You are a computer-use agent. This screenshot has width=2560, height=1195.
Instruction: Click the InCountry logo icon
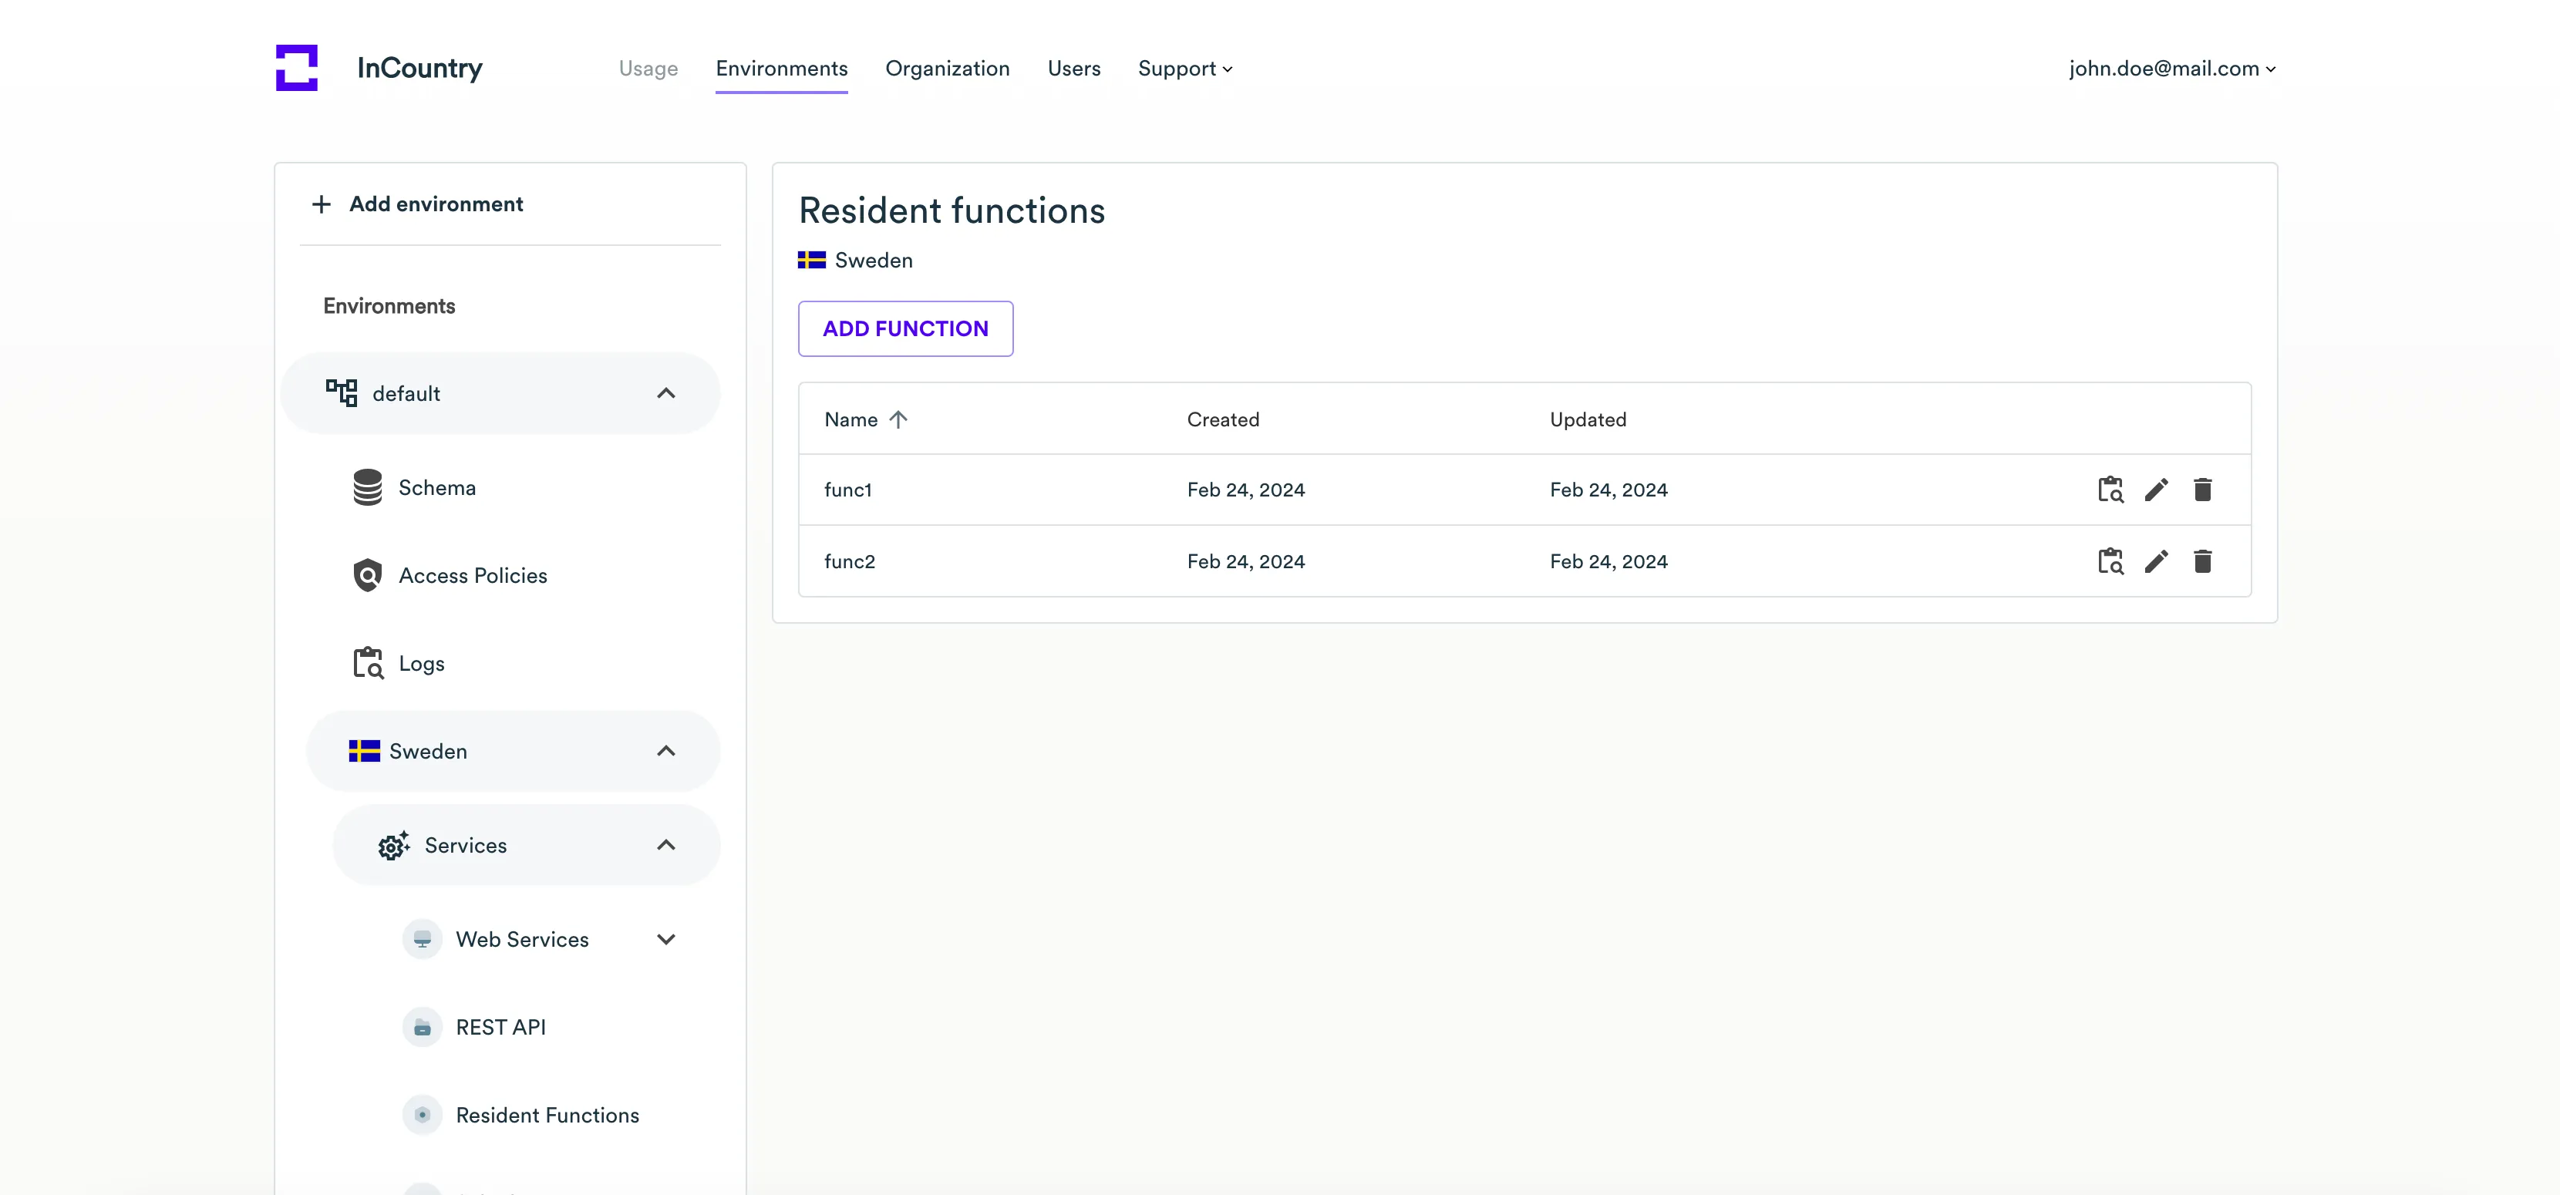click(296, 68)
